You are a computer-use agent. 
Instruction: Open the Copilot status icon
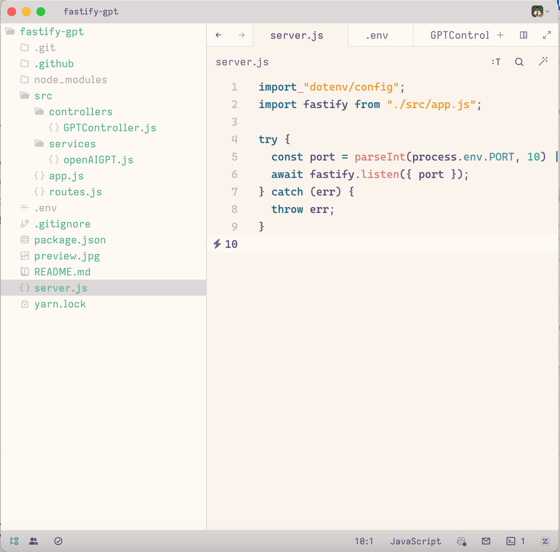pyautogui.click(x=462, y=541)
